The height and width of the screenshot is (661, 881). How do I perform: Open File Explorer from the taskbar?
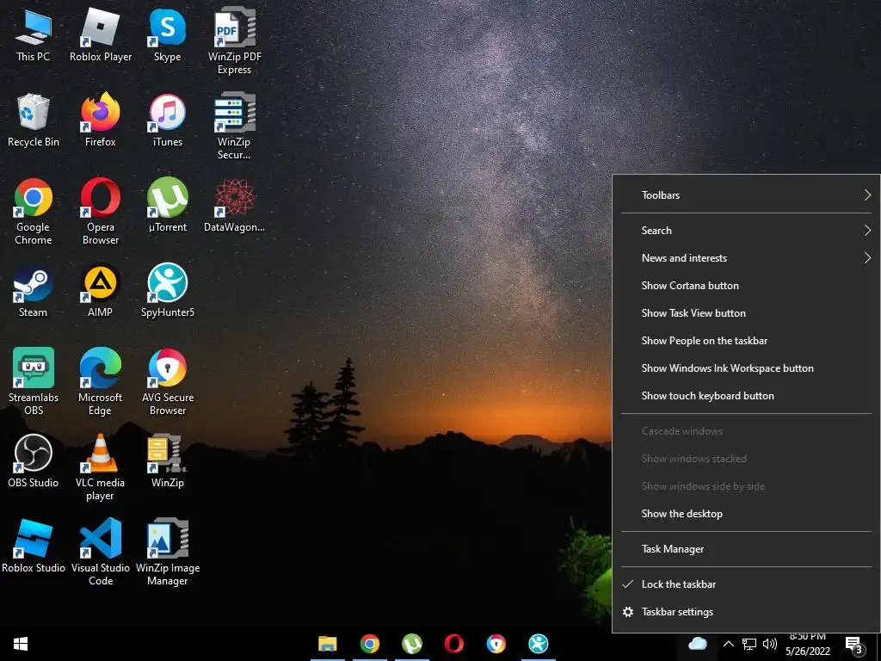328,644
